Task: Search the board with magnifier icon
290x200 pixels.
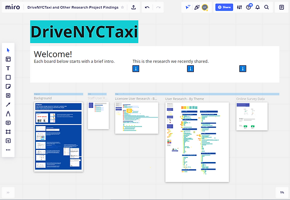Action: click(x=267, y=7)
